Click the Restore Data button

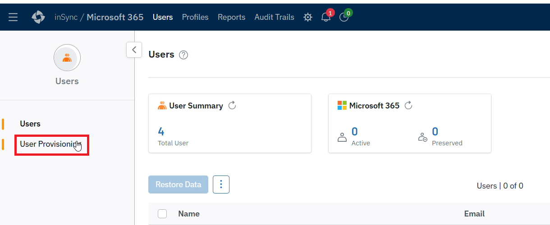click(178, 184)
